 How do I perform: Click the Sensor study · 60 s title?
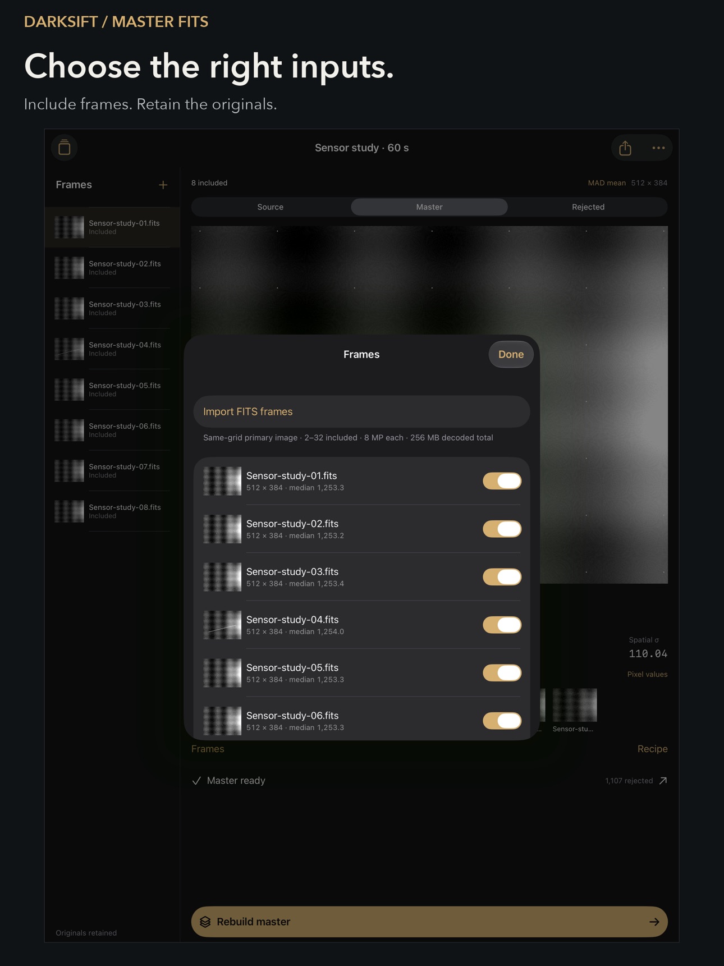(x=361, y=148)
